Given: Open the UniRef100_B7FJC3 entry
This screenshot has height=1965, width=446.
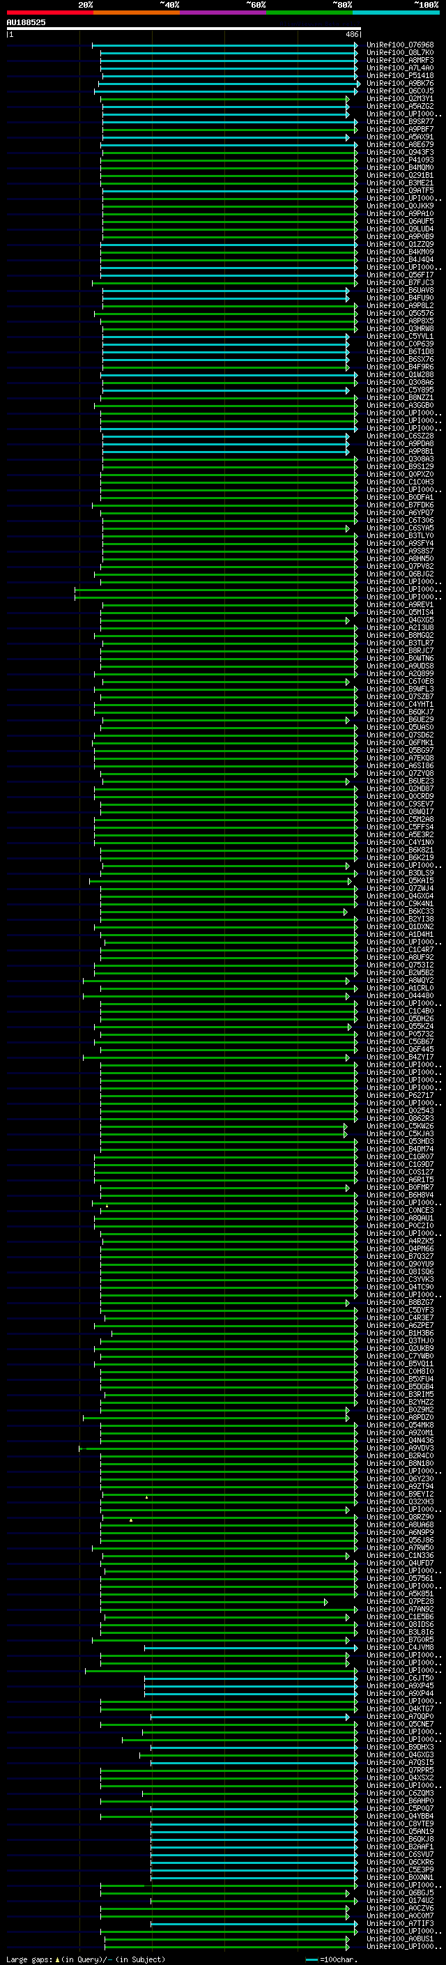Looking at the screenshot, I should tap(400, 282).
